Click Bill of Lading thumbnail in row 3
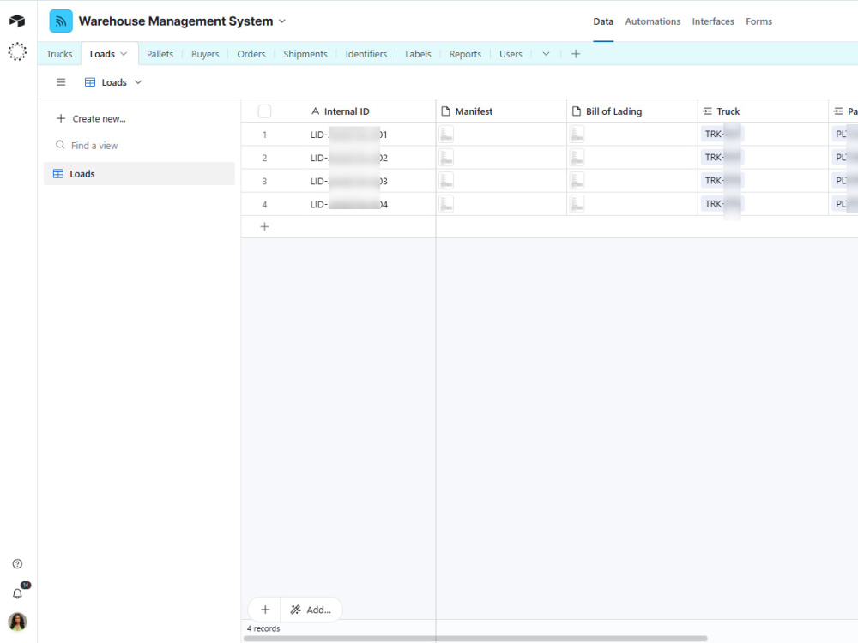This screenshot has width=858, height=643. point(577,180)
